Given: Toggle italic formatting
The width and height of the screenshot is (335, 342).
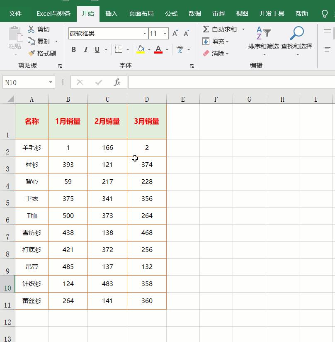Looking at the screenshot, I should [x=86, y=49].
